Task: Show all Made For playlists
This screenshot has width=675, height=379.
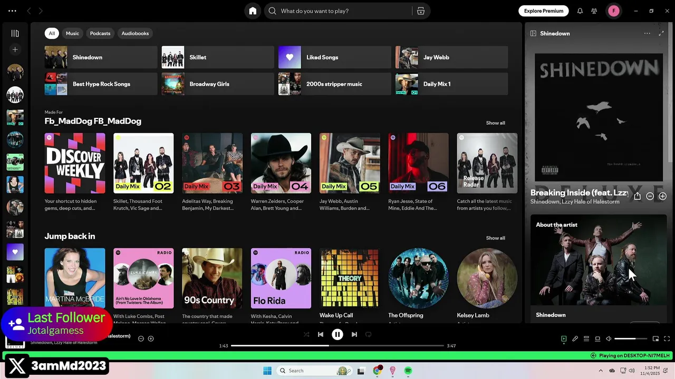Action: tap(495, 123)
